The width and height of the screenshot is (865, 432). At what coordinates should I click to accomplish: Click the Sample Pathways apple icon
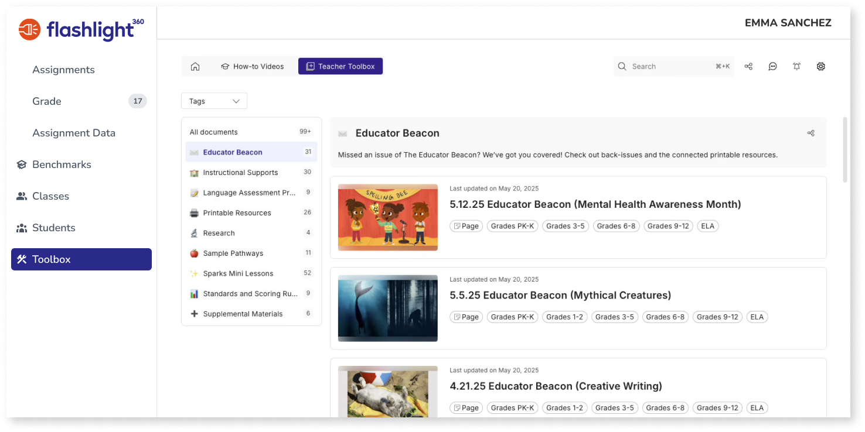pos(194,253)
